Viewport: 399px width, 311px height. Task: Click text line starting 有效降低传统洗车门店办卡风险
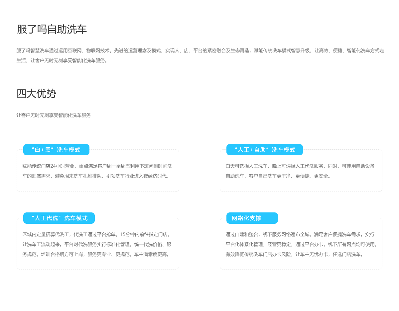(x=295, y=254)
